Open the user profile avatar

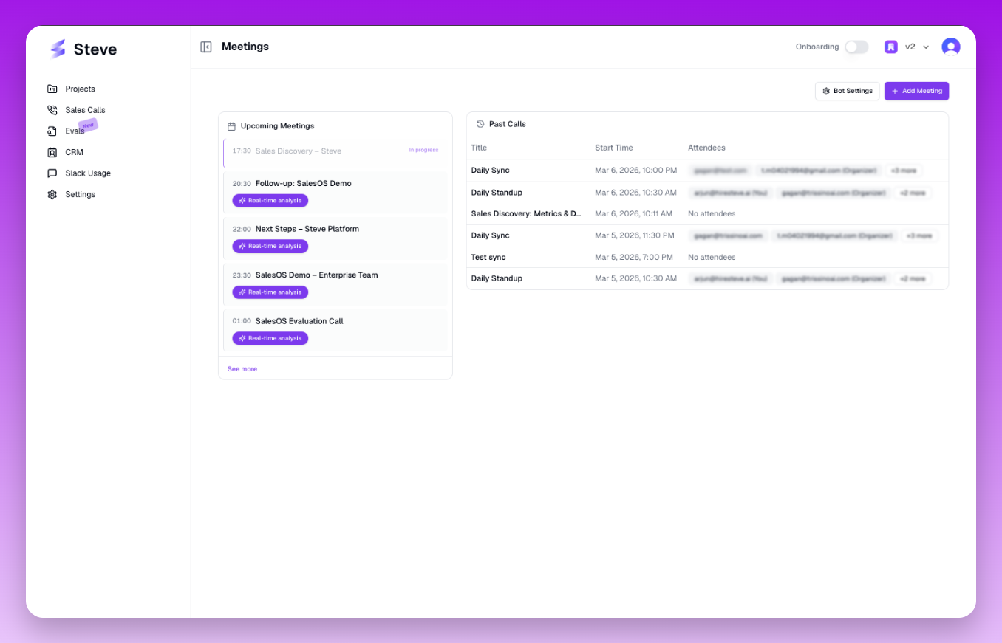950,47
